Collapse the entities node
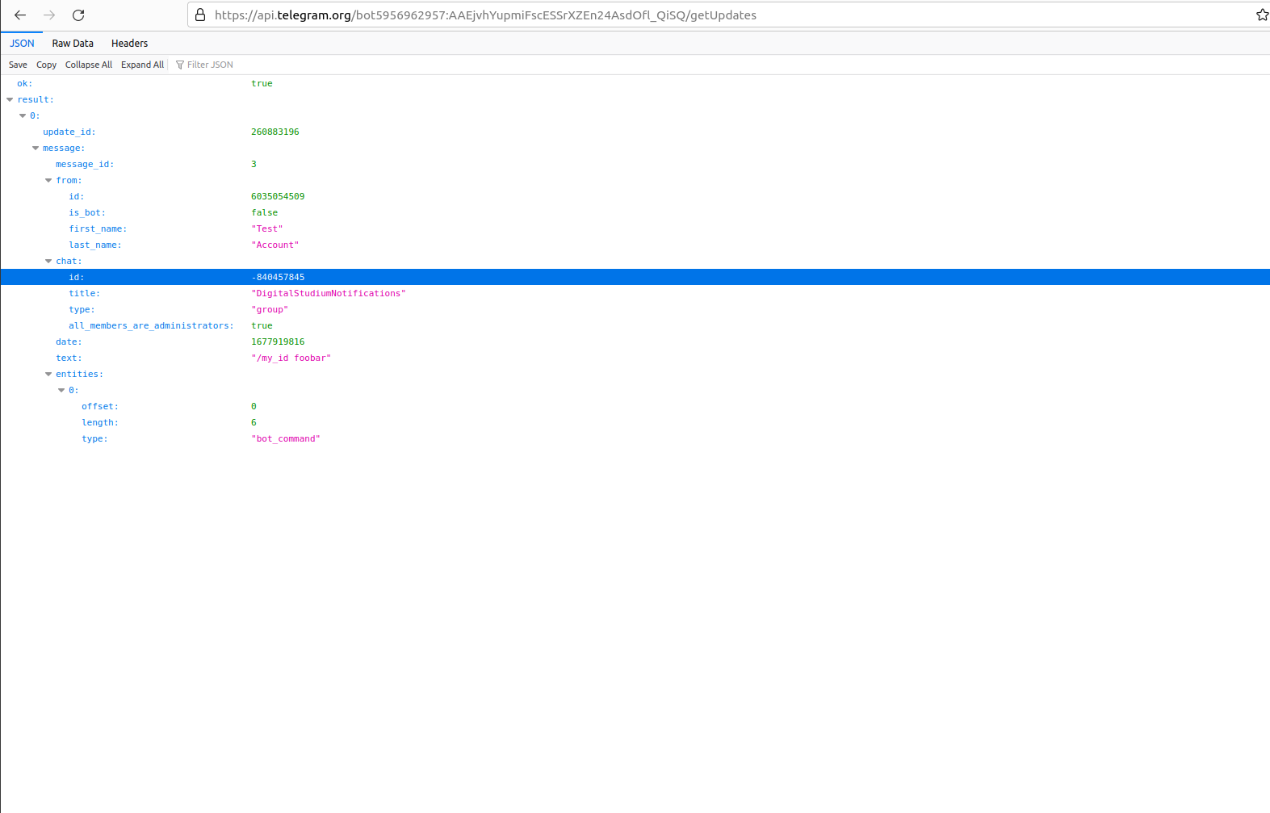1270x813 pixels. pyautogui.click(x=48, y=375)
